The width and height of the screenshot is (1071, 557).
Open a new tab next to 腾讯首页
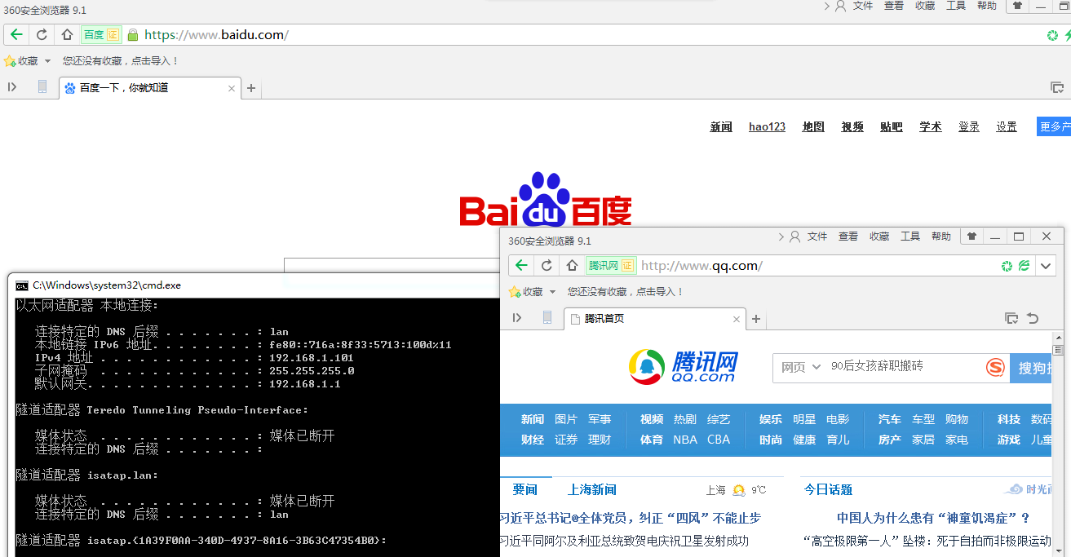click(756, 319)
